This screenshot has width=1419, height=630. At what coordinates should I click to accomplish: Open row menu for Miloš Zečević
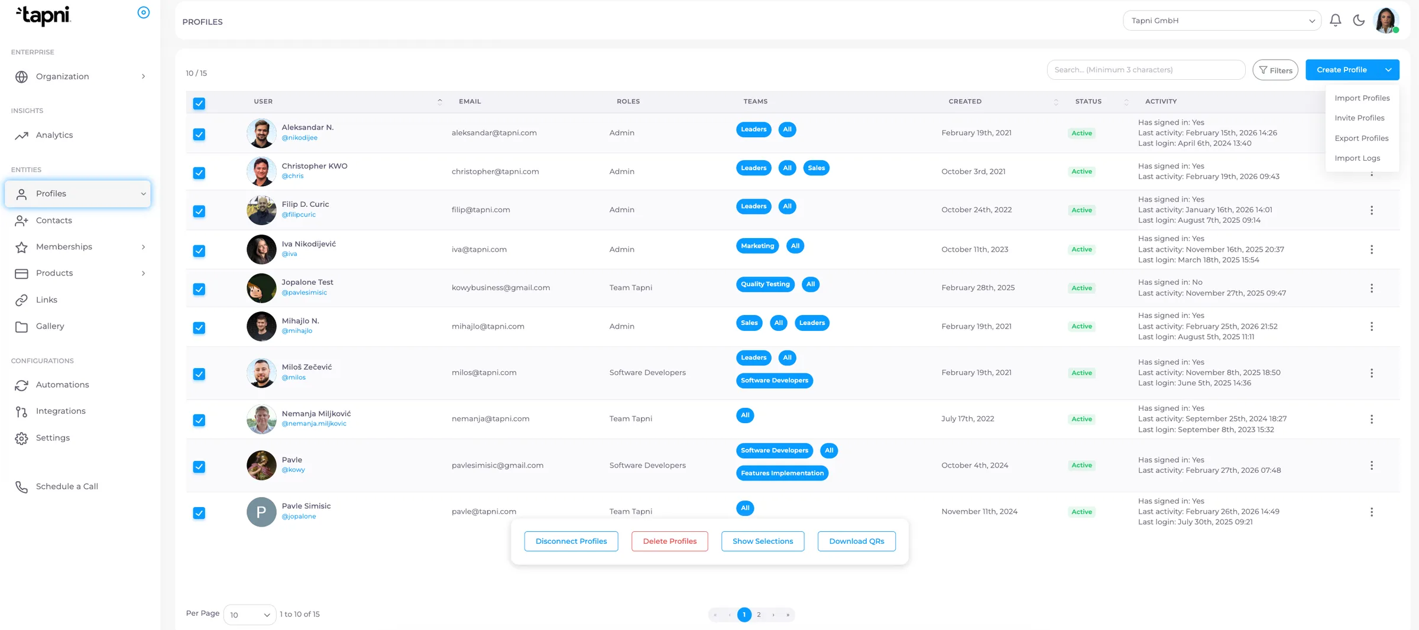click(1372, 373)
